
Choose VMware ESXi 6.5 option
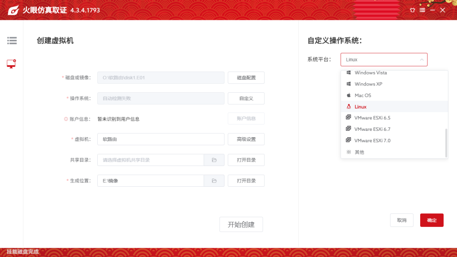[394, 118]
